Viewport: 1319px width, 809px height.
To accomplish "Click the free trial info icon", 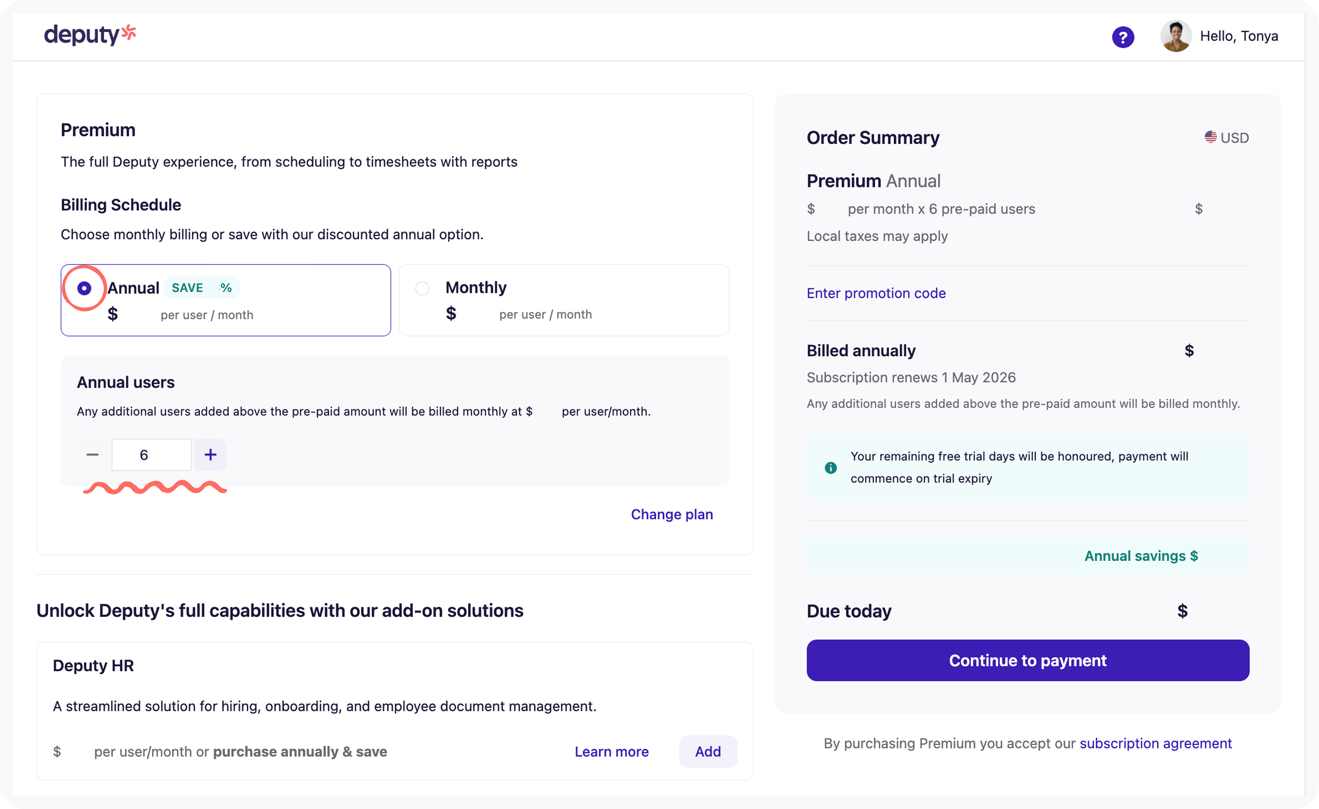I will [x=830, y=467].
